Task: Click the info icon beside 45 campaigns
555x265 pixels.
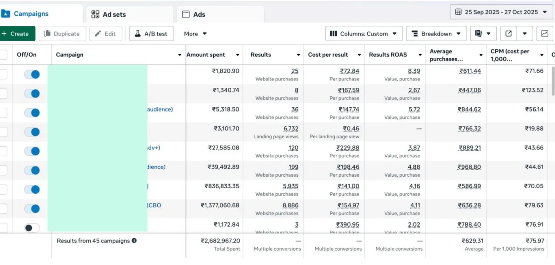Action: (x=134, y=241)
